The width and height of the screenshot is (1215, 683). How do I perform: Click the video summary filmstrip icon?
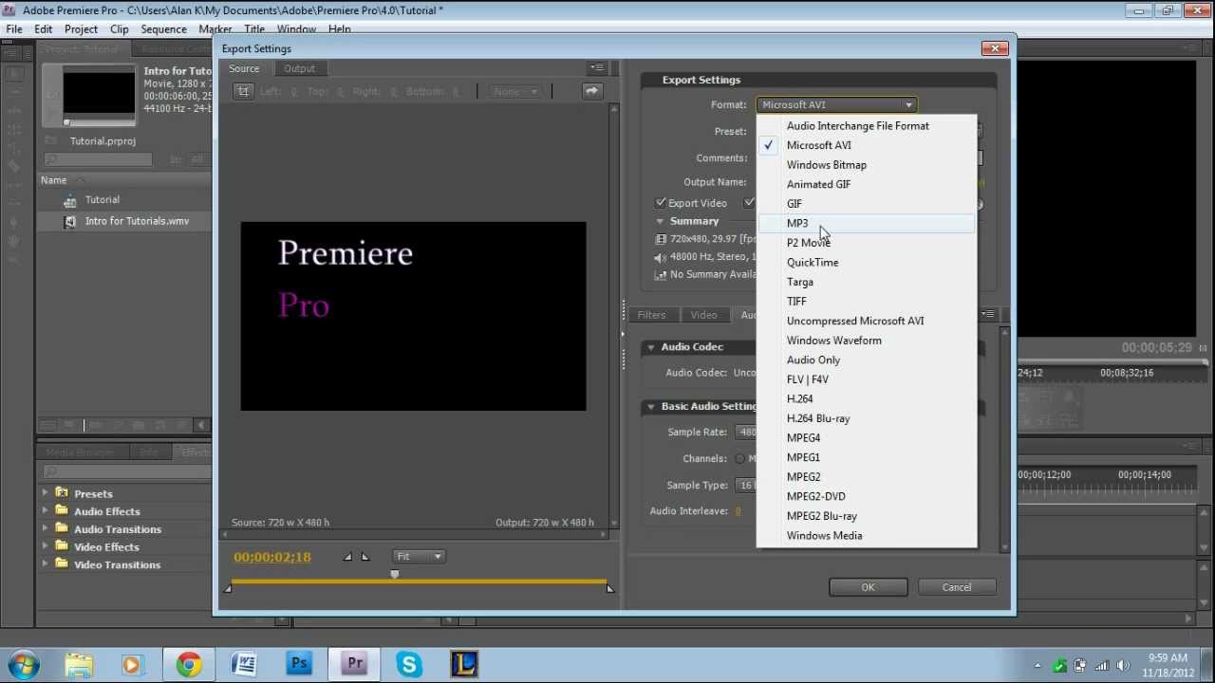tap(660, 239)
